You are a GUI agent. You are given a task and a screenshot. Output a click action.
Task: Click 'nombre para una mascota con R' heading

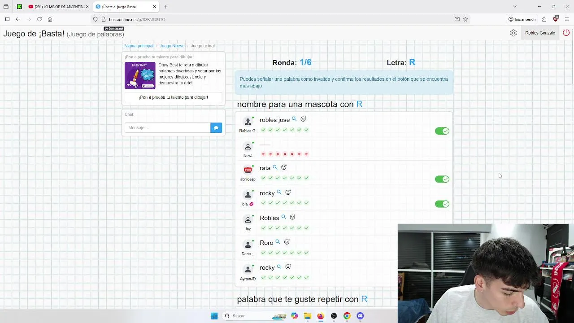click(300, 104)
